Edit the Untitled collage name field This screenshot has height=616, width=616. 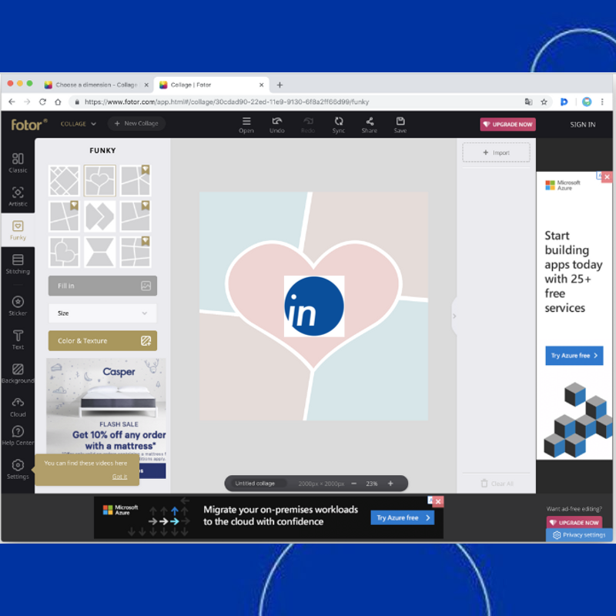(x=256, y=484)
